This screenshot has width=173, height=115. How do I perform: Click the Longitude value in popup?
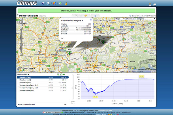tap(83, 28)
